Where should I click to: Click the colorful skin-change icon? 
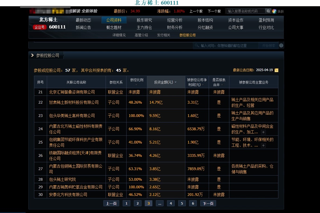pos(274,11)
